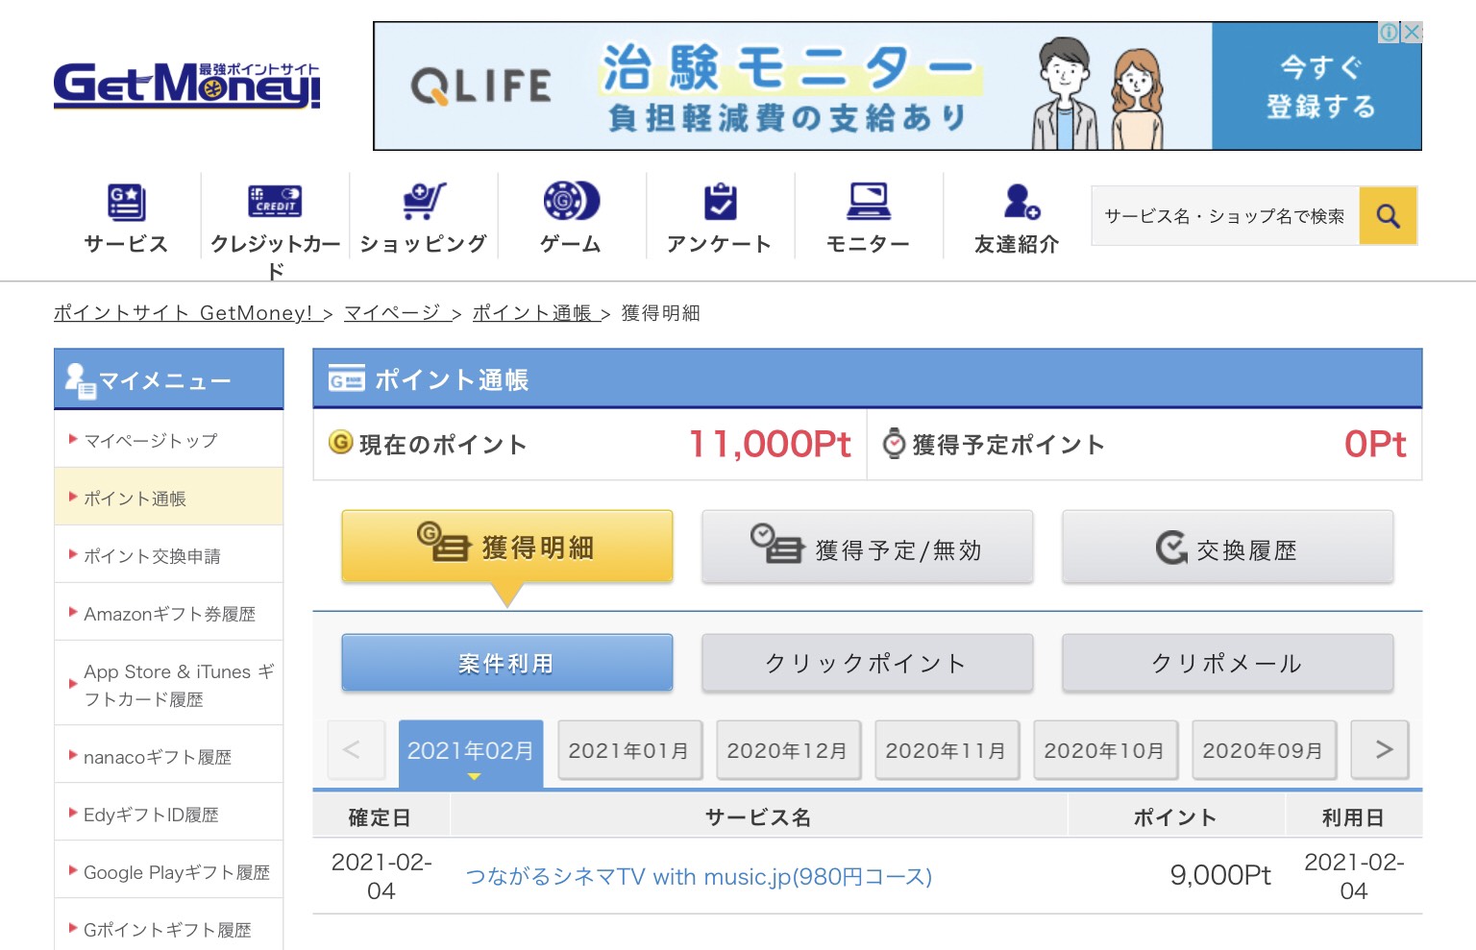1476x950 pixels.
Task: Open Gポイントギフト履歴 in sidebar
Action: tap(169, 929)
